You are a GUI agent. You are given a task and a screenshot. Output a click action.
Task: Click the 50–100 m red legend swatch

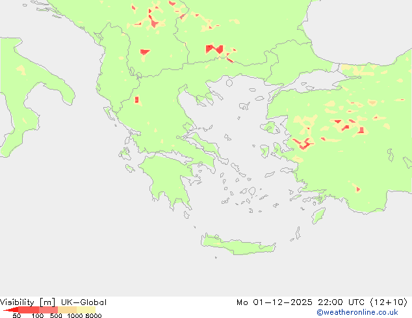coord(29,310)
